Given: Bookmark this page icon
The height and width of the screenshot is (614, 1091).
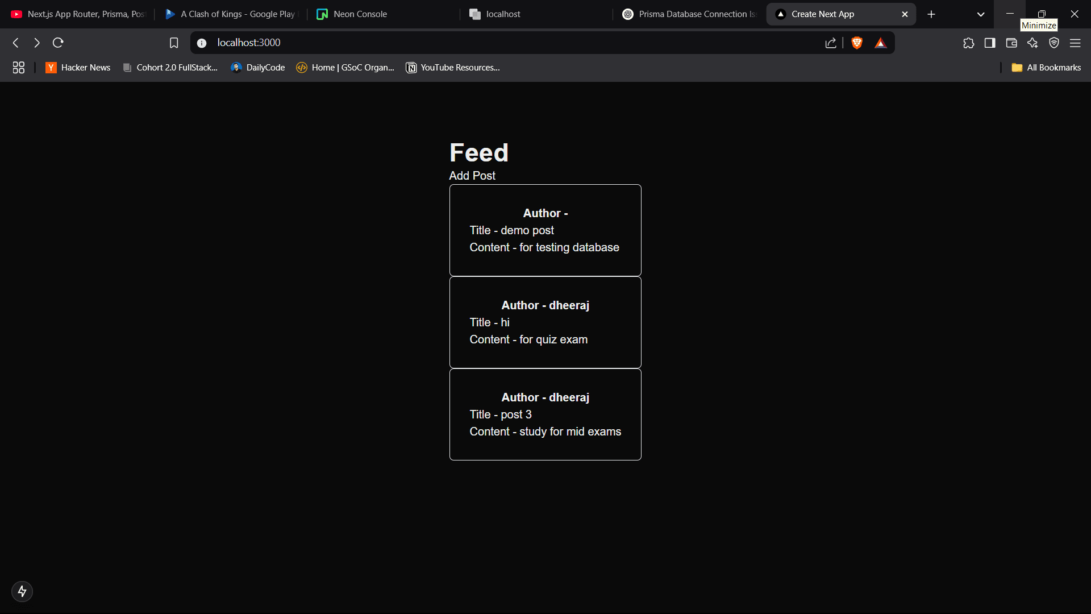Looking at the screenshot, I should [x=174, y=43].
